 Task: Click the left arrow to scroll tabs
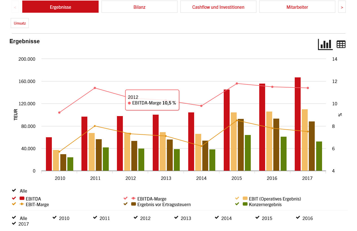pos(15,6)
